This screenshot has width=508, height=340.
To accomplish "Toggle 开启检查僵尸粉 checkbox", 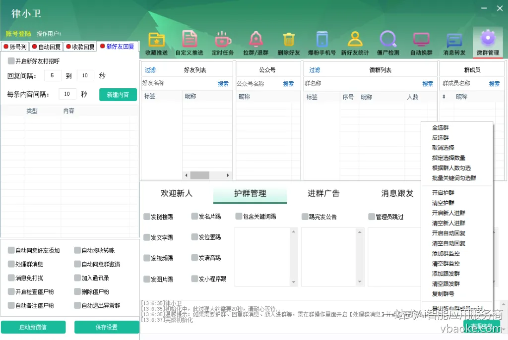I will 11,291.
